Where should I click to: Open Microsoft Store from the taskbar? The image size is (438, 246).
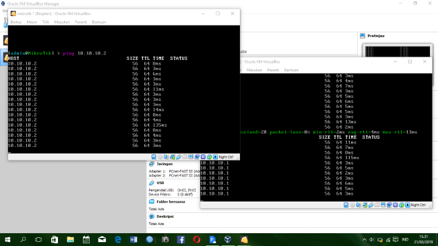tap(55, 239)
